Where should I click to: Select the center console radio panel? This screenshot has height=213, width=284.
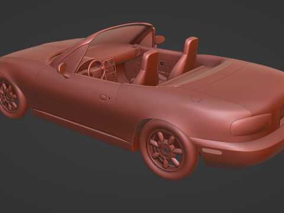(x=111, y=70)
